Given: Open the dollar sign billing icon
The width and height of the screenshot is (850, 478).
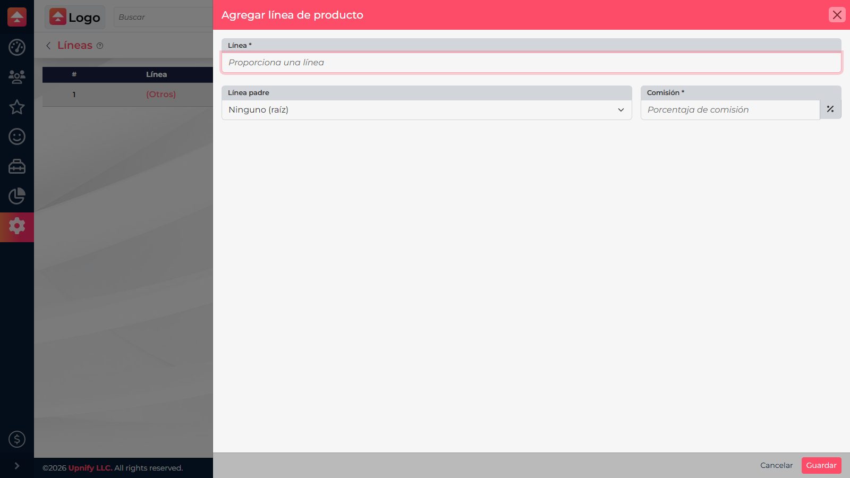Looking at the screenshot, I should 17,439.
